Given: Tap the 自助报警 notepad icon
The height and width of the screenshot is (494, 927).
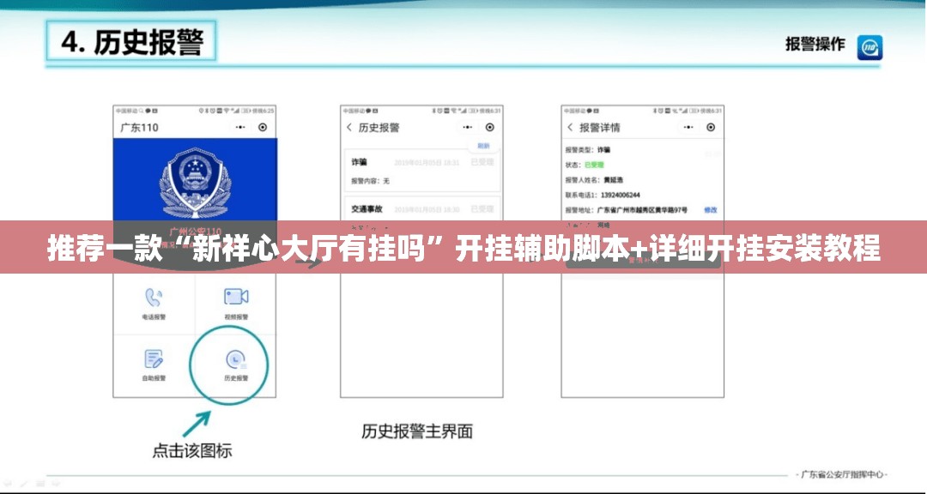Looking at the screenshot, I should 154,358.
